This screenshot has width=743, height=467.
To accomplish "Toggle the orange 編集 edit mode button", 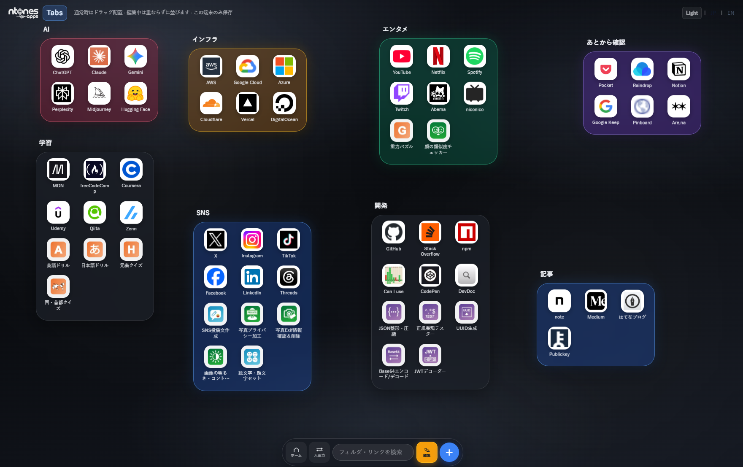I will tap(427, 452).
